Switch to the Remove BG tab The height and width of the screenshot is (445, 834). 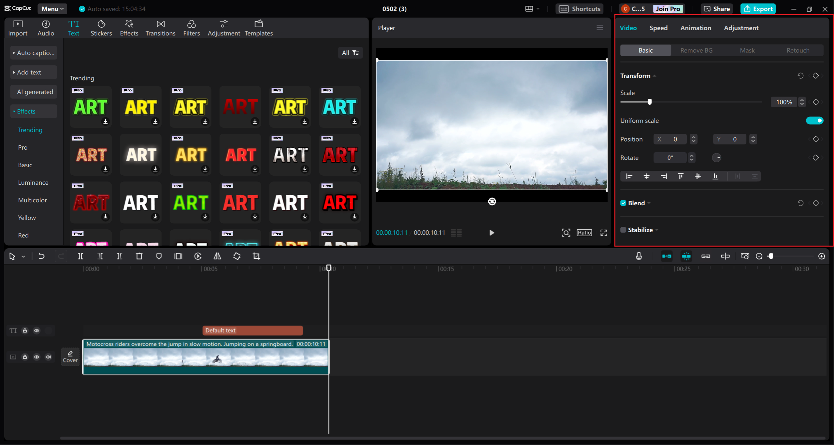696,50
